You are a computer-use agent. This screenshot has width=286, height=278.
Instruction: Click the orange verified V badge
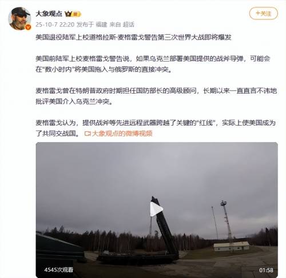pyautogui.click(x=28, y=27)
